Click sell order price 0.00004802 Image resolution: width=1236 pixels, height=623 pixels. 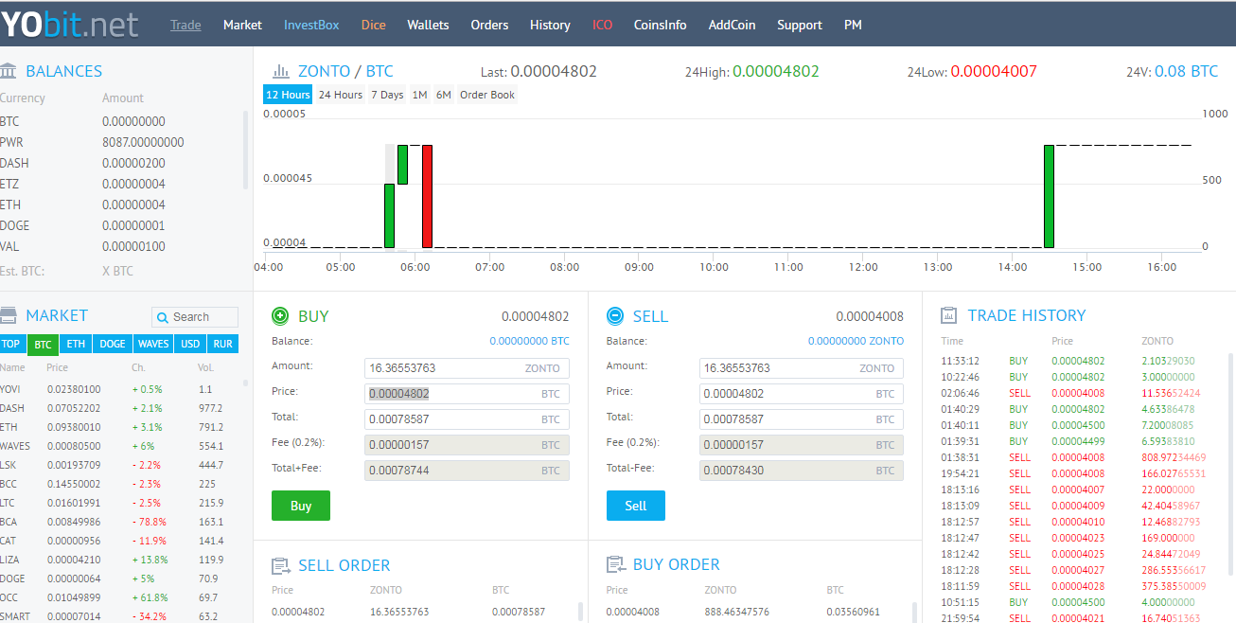coord(298,612)
